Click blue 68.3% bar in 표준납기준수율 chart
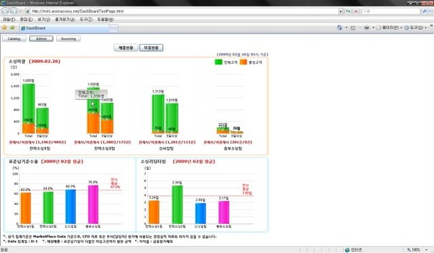The height and width of the screenshot is (253, 434). click(x=71, y=206)
